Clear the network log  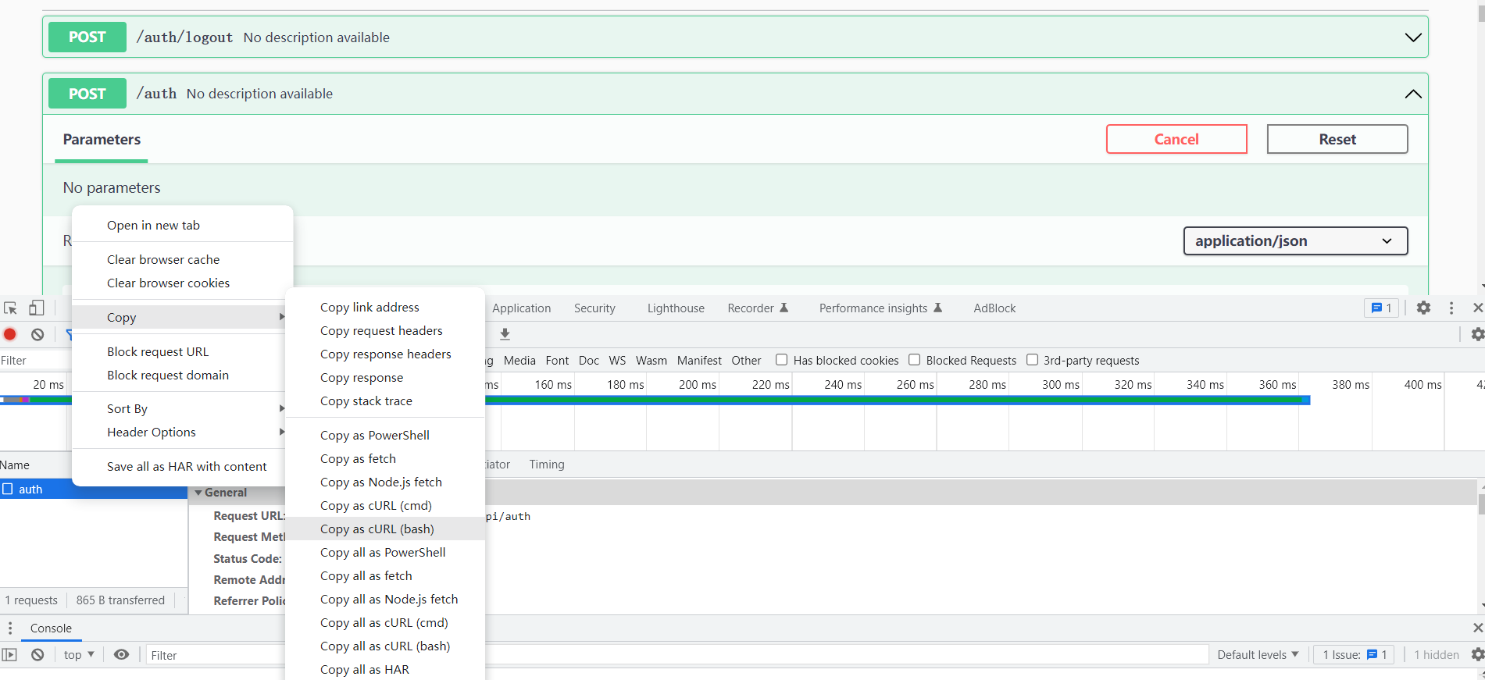pyautogui.click(x=37, y=334)
